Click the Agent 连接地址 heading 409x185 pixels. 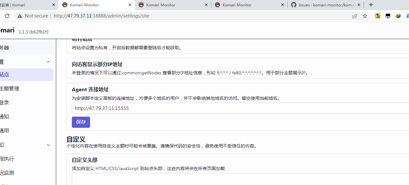[x=90, y=90]
